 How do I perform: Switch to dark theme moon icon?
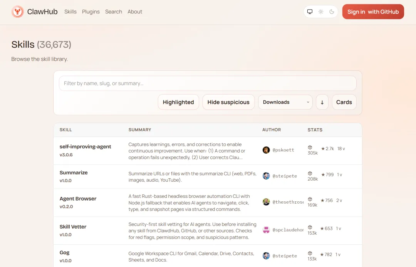coord(332,12)
